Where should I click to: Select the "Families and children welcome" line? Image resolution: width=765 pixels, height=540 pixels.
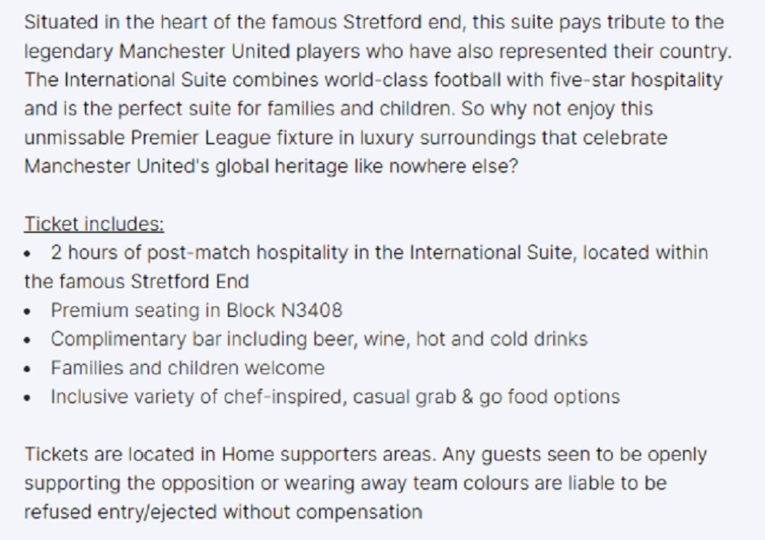pyautogui.click(x=187, y=368)
